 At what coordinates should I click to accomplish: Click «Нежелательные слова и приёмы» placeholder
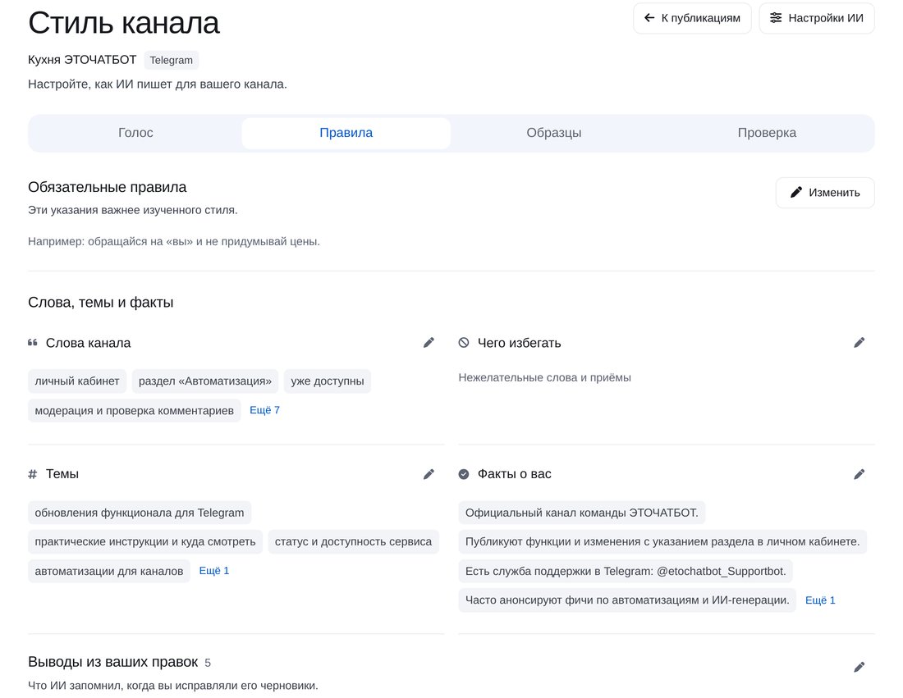point(545,378)
